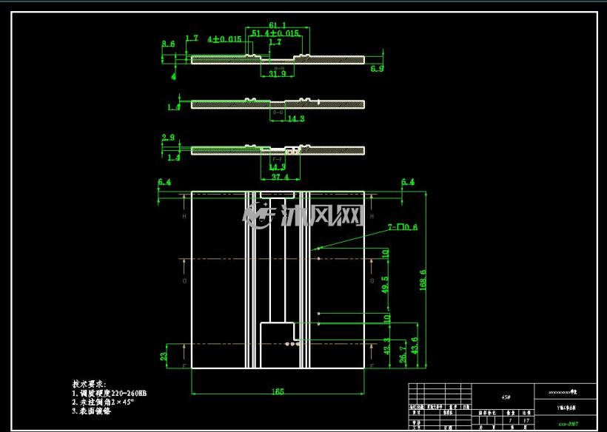Click the 7-□0.6 hole callout
This screenshot has height=432, width=607.
click(403, 227)
